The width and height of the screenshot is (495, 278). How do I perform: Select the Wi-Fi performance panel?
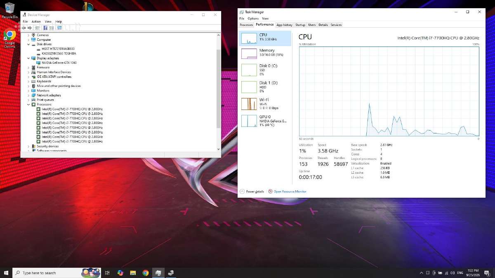[x=265, y=104]
